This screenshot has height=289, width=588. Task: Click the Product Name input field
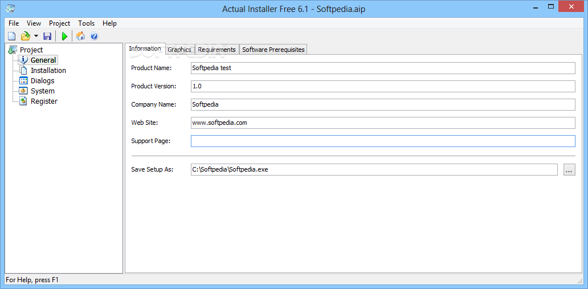[383, 68]
